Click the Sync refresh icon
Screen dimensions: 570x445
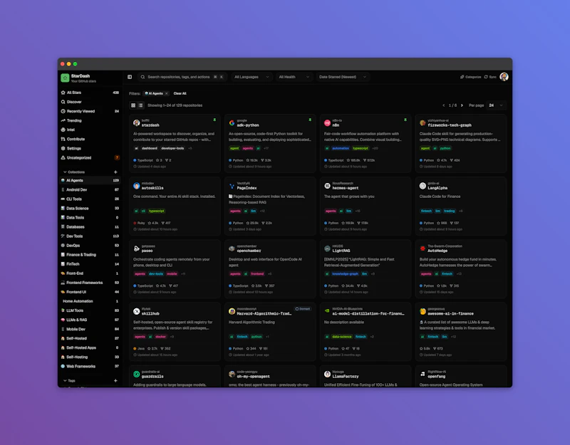tap(486, 77)
